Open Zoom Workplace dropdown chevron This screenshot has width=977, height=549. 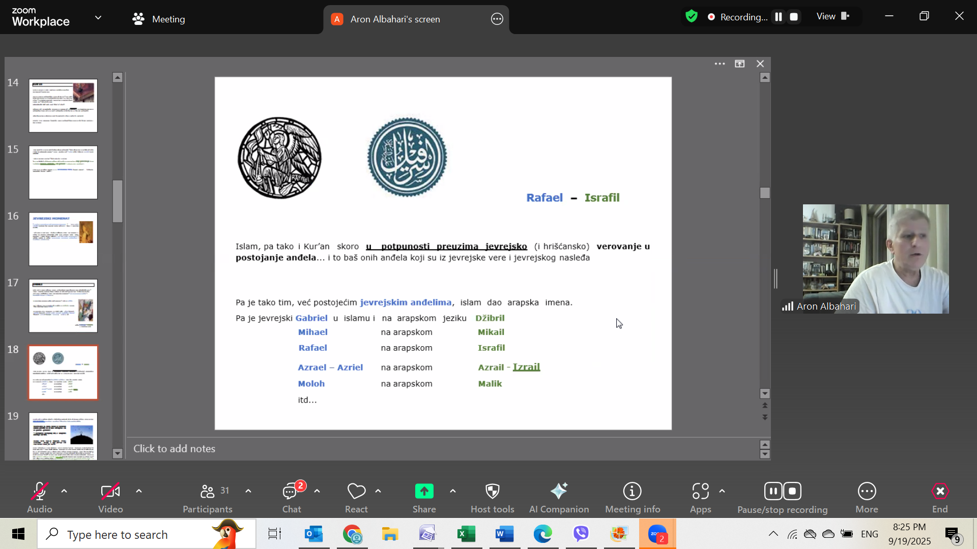(x=98, y=18)
